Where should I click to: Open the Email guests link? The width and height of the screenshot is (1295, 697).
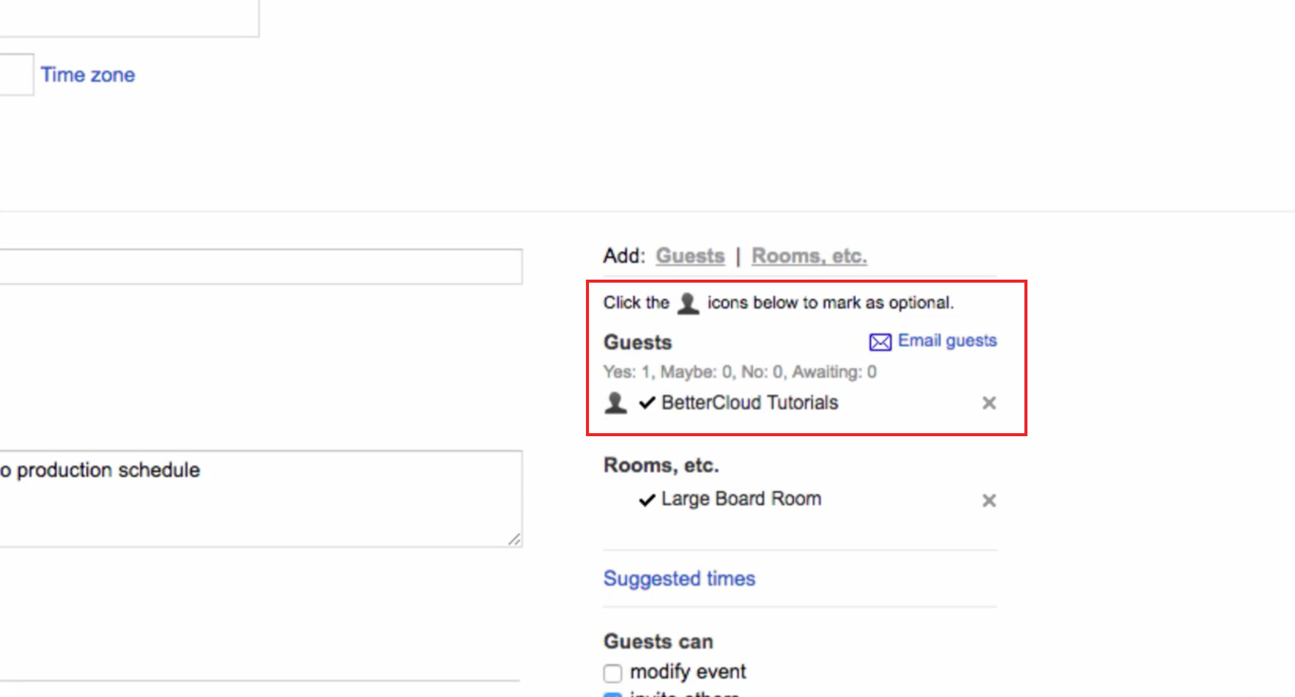coord(947,340)
